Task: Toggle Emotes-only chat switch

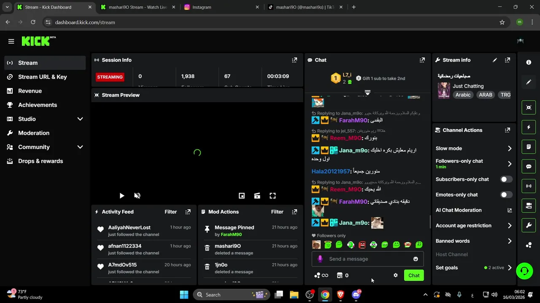Action: coord(506,195)
